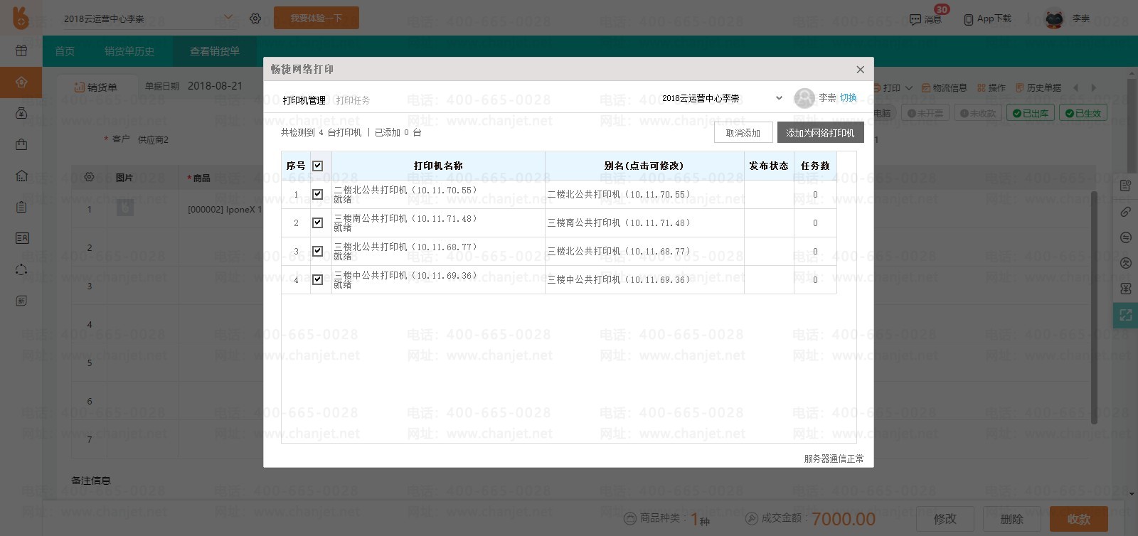Image resolution: width=1138 pixels, height=536 pixels.
Task: Click 取消添加 button
Action: tap(743, 133)
